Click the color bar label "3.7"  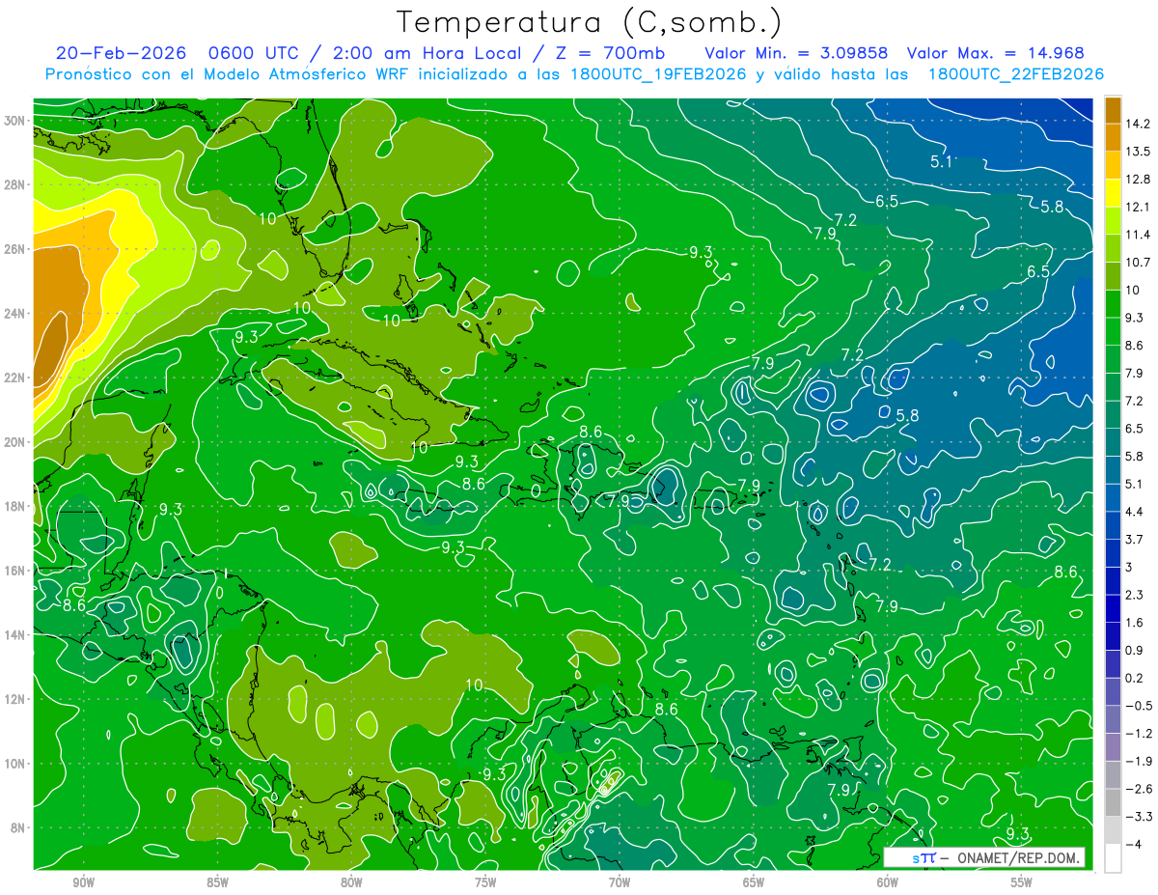(1135, 539)
